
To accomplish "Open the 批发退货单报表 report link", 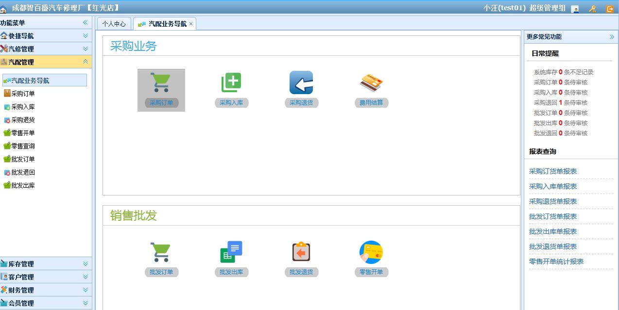I will (553, 246).
